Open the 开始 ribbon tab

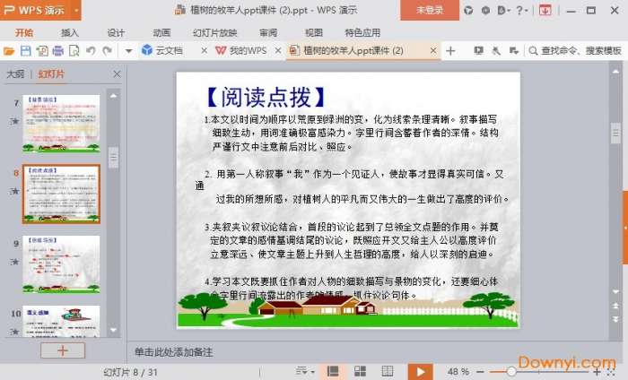click(24, 33)
